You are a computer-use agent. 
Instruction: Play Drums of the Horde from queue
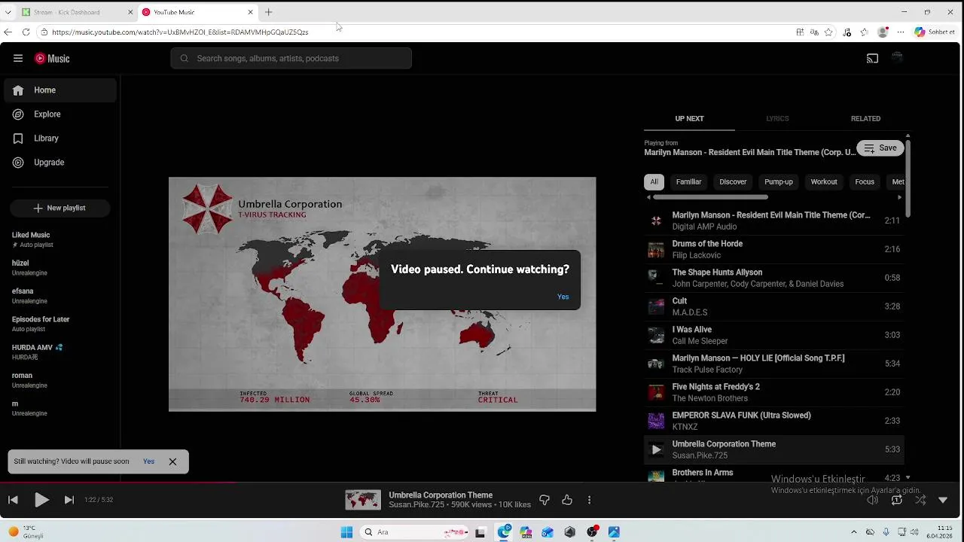(774, 249)
